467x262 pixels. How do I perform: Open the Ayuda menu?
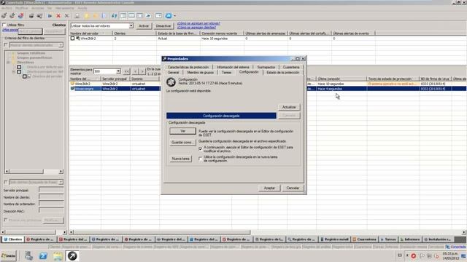tap(82, 8)
